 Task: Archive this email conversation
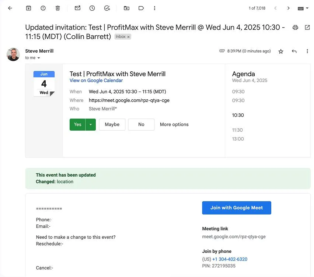coord(29,8)
